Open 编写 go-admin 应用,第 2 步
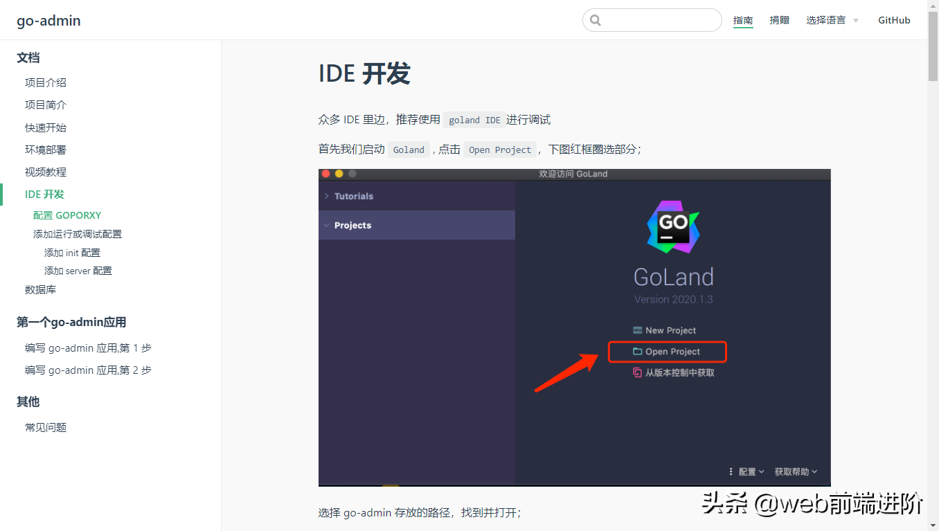Viewport: 939px width, 531px height. point(88,370)
